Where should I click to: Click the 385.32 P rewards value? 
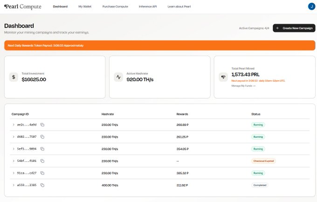pyautogui.click(x=183, y=173)
